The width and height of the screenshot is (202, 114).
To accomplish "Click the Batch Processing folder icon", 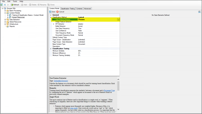I will pos(8,11).
